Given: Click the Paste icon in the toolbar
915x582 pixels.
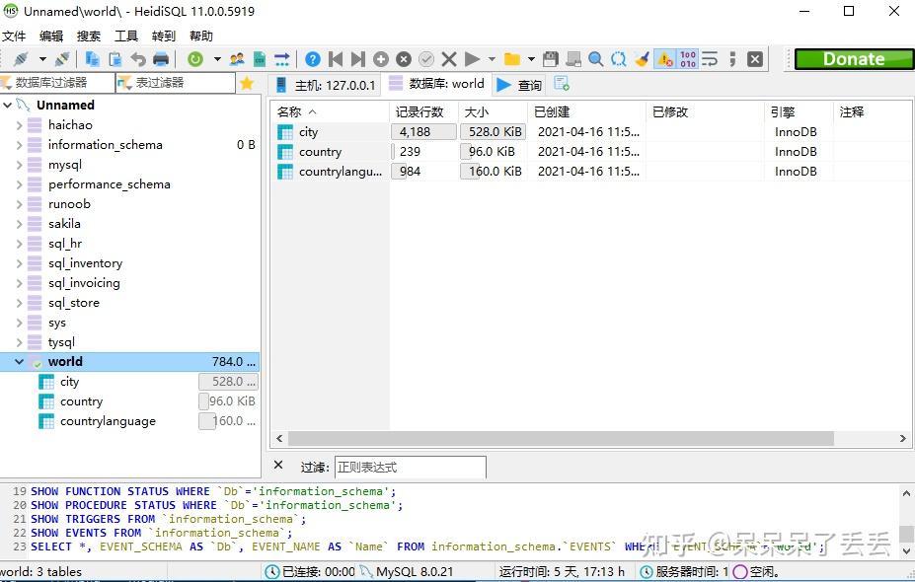Looking at the screenshot, I should click(114, 59).
